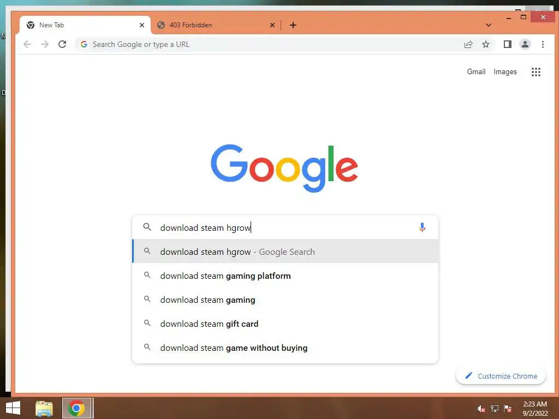Screen dimensions: 559x419
Task: Start voice search with the microphone
Action: 422,228
